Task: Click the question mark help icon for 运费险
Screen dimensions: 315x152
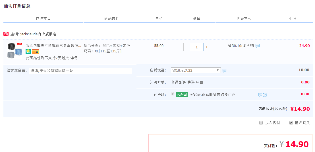Action: [x=265, y=95]
